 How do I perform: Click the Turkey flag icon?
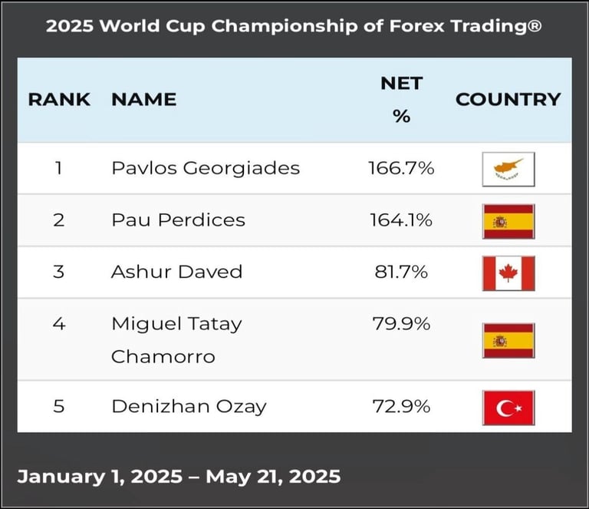(x=508, y=407)
